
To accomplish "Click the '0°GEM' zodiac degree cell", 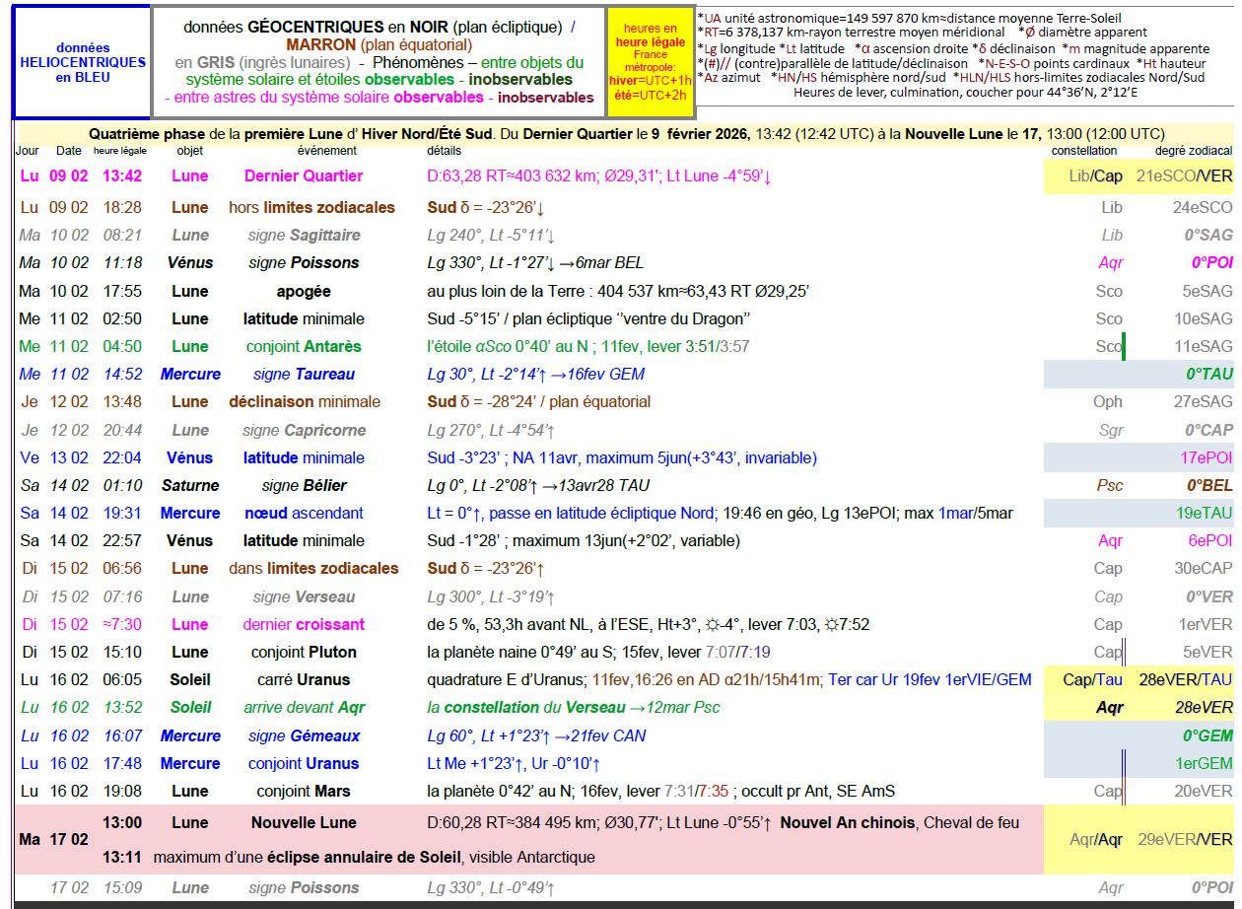I will 1207,736.
